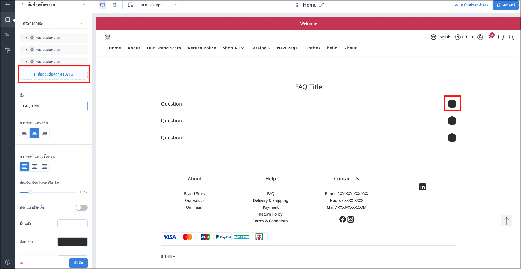Expand the second ย่อส่วนข้อความ item
521x269 pixels.
(27, 50)
